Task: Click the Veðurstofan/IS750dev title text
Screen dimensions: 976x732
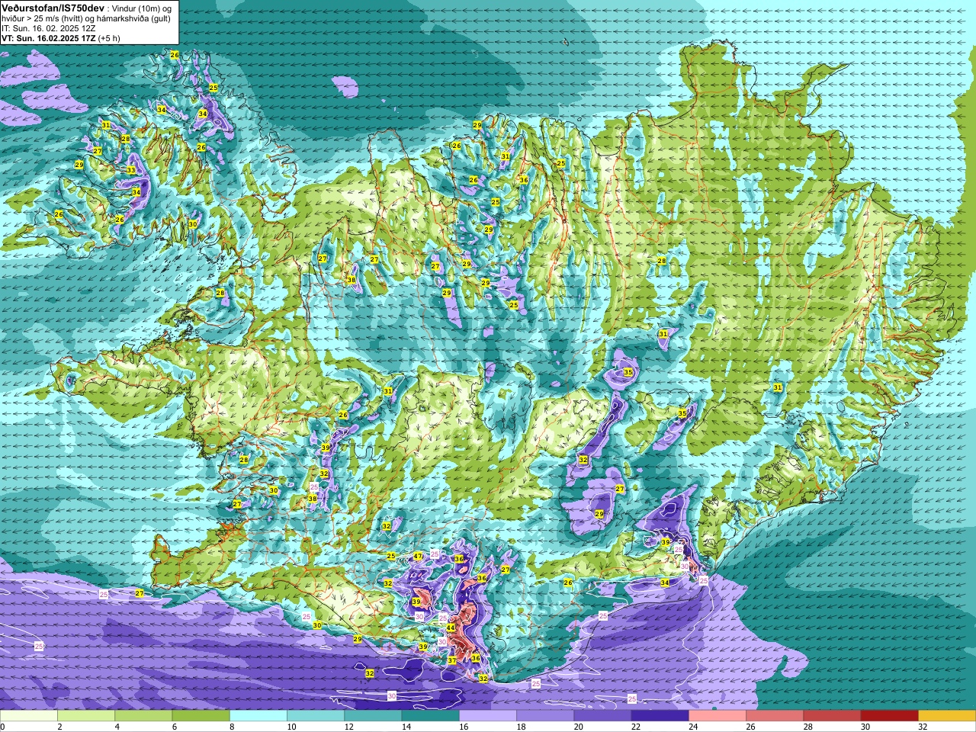Action: 53,7
